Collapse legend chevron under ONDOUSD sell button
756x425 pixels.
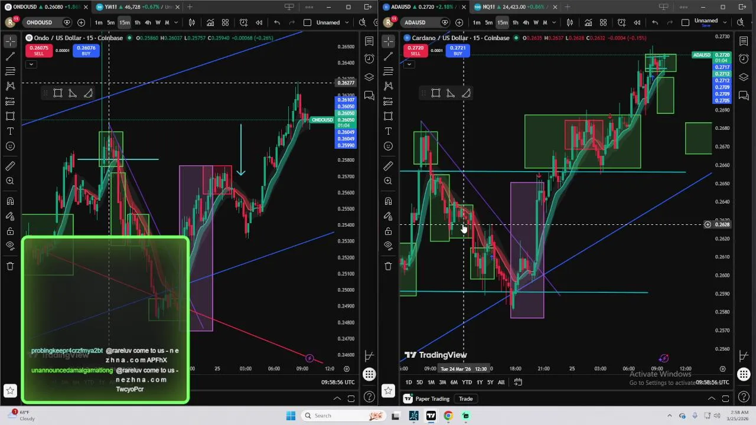[31, 64]
